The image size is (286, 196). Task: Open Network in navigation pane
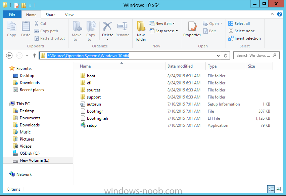[24, 174]
